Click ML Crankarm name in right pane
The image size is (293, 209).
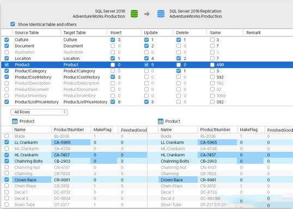[x=173, y=149]
